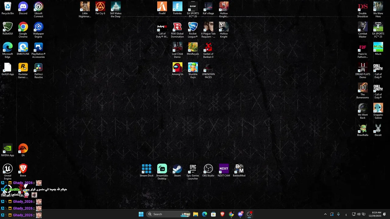The image size is (390, 219).
Task: Open PlayStation Accessories shortcut
Action: click(x=38, y=50)
